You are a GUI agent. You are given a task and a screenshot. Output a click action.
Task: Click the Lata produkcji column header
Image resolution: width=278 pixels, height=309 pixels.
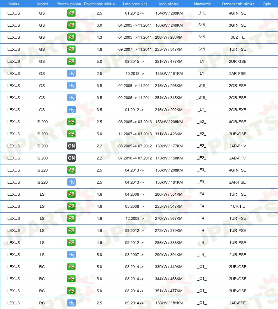pos(135,4)
